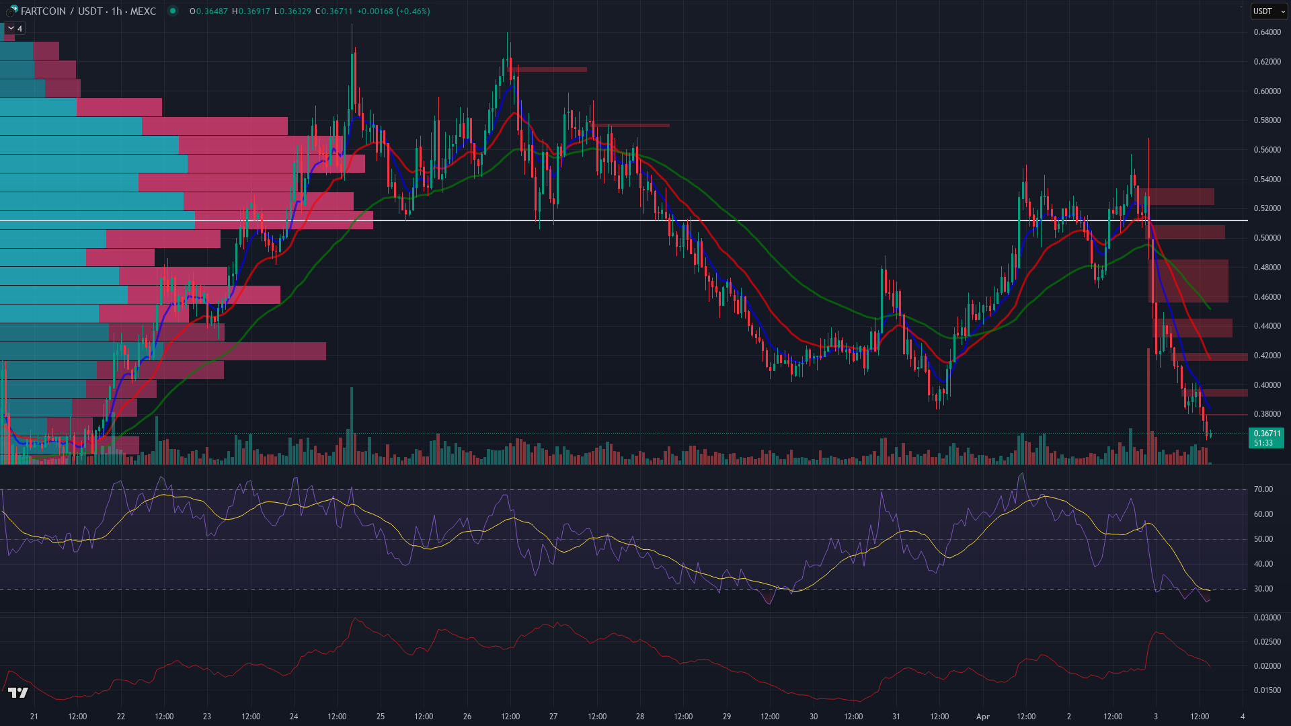This screenshot has height=726, width=1291.
Task: Click the FARTCOIN / USDT · 1h · MEXC title
Action: coord(88,11)
